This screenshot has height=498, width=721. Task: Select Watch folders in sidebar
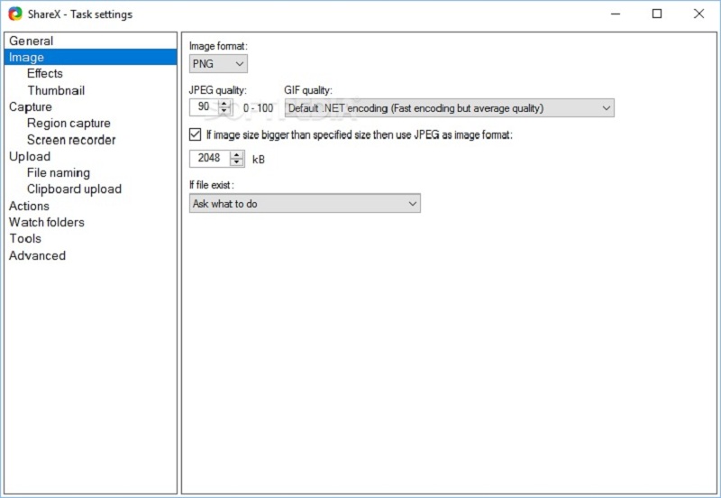[x=47, y=222]
